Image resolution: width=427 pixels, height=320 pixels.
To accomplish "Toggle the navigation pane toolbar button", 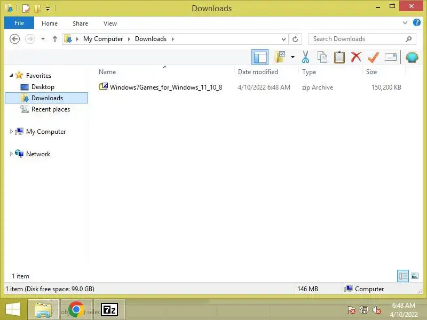I will [x=260, y=57].
